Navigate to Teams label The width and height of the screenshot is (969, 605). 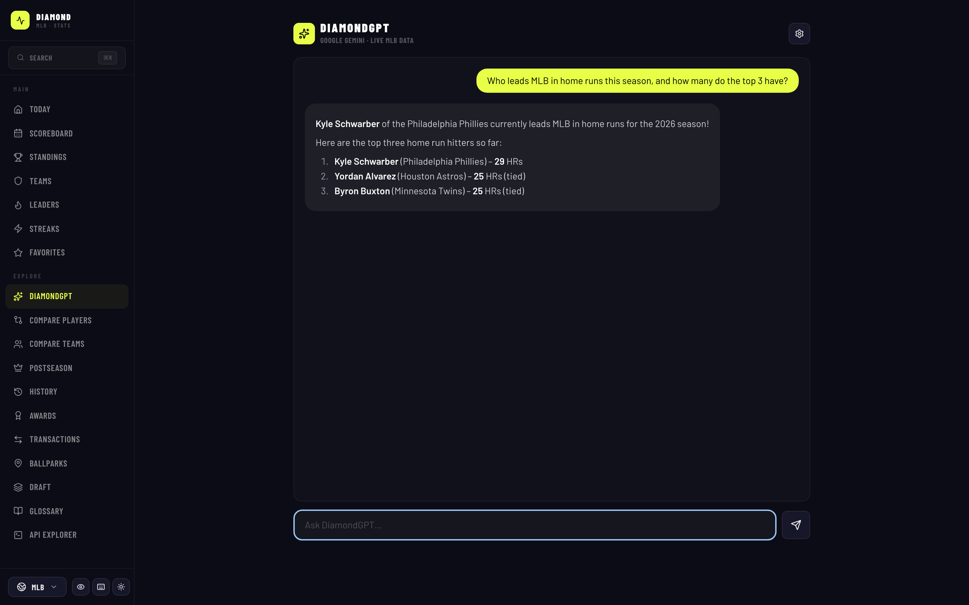pos(40,181)
